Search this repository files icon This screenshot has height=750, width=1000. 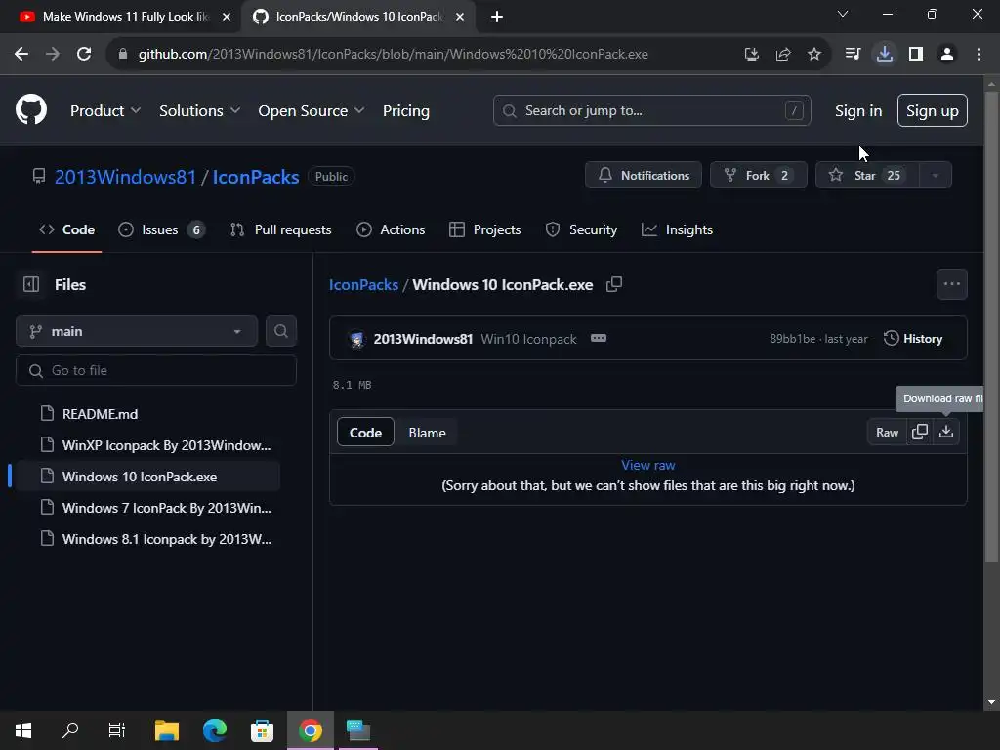pyautogui.click(x=280, y=331)
